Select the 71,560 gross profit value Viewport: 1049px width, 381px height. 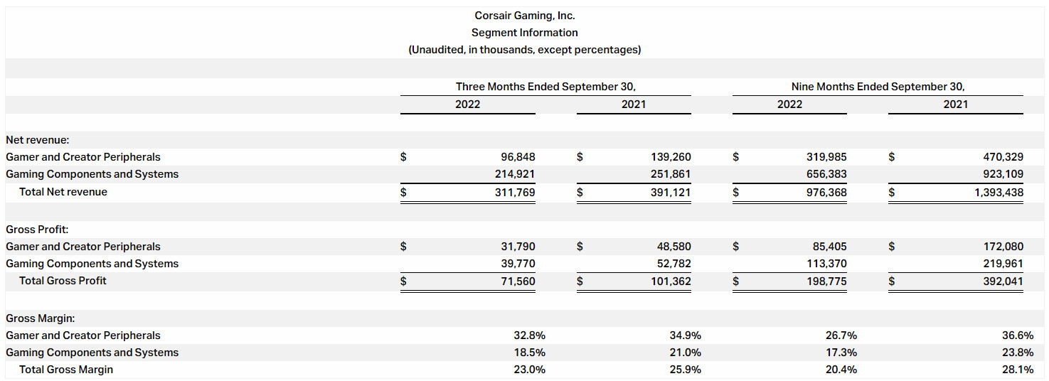517,281
